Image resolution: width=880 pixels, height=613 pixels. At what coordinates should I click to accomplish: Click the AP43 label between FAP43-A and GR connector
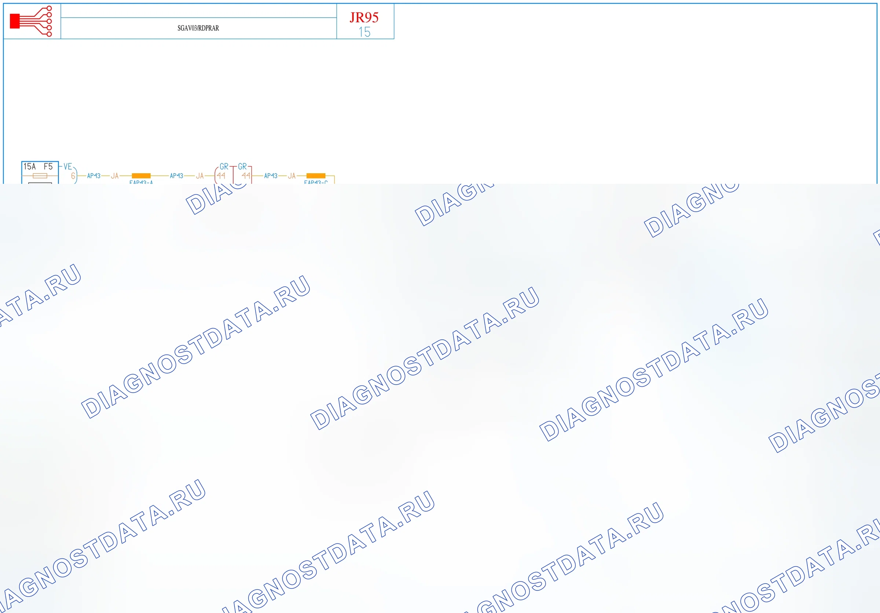[176, 176]
